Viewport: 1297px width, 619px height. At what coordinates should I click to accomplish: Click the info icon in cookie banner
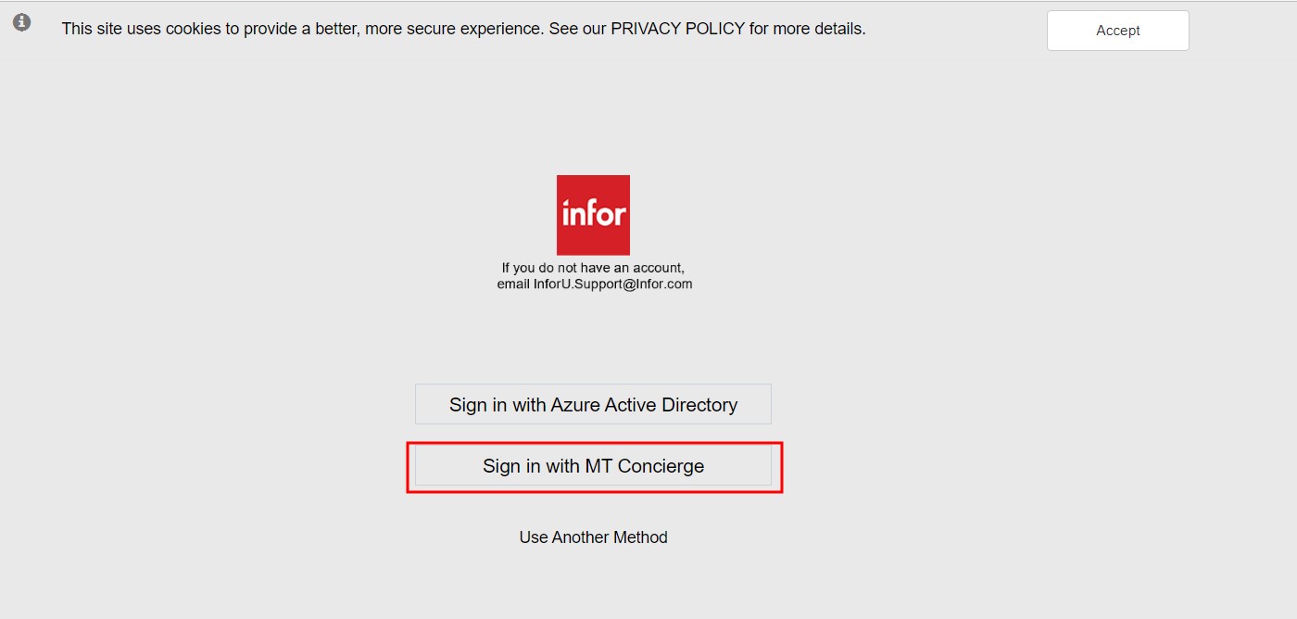coord(22,22)
